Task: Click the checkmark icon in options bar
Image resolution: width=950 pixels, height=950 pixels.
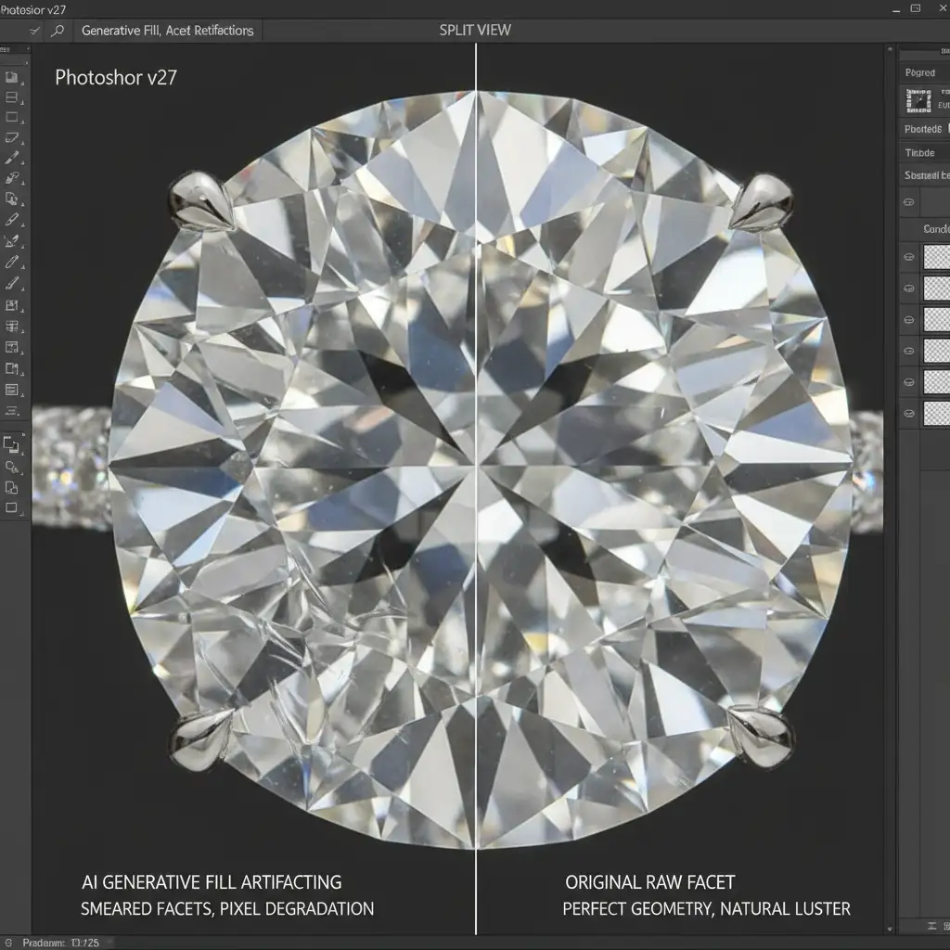Action: point(35,31)
